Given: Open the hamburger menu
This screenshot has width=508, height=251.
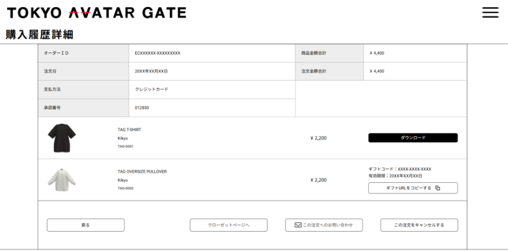Looking at the screenshot, I should 490,12.
